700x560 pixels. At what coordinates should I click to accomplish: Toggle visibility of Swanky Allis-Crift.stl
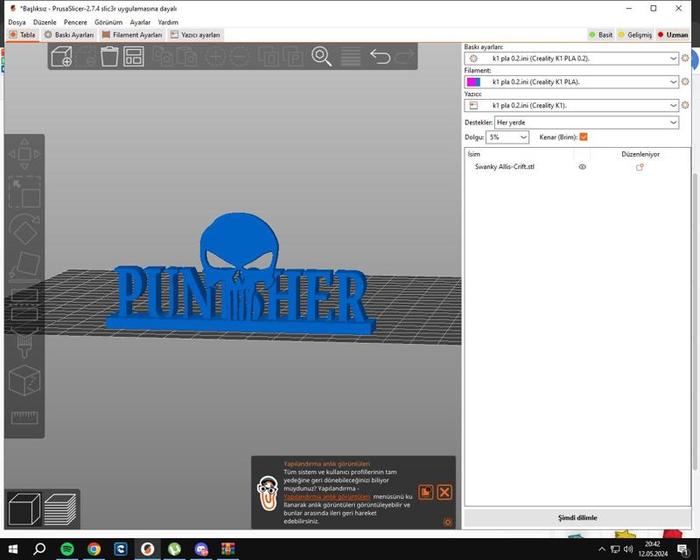(582, 166)
